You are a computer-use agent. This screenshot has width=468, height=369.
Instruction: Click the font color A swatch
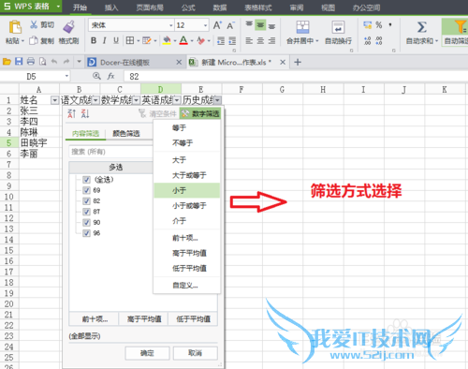tap(183, 40)
